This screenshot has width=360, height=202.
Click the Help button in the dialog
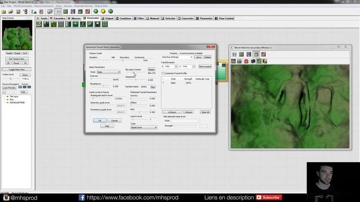point(107,126)
